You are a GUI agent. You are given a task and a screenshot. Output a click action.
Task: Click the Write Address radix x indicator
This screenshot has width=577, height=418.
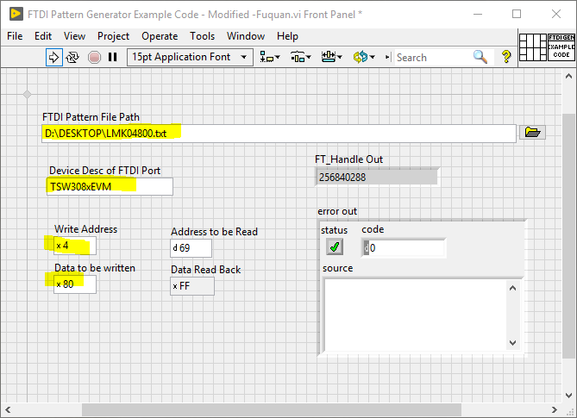click(x=59, y=246)
